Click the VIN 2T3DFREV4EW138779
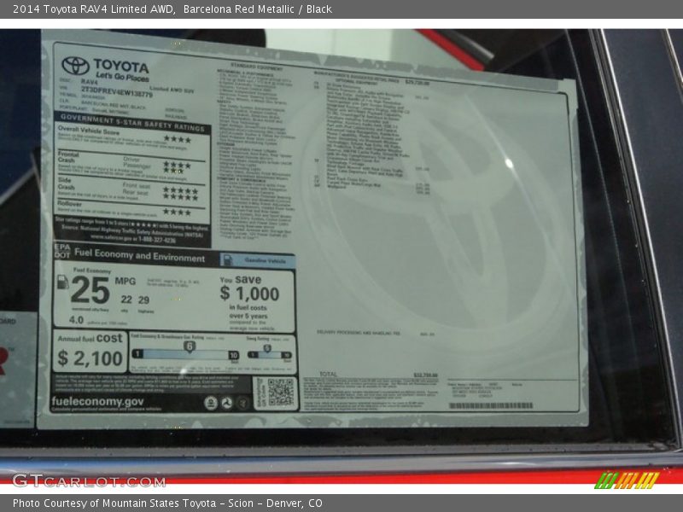Viewport: 683px width, 512px height. click(117, 91)
